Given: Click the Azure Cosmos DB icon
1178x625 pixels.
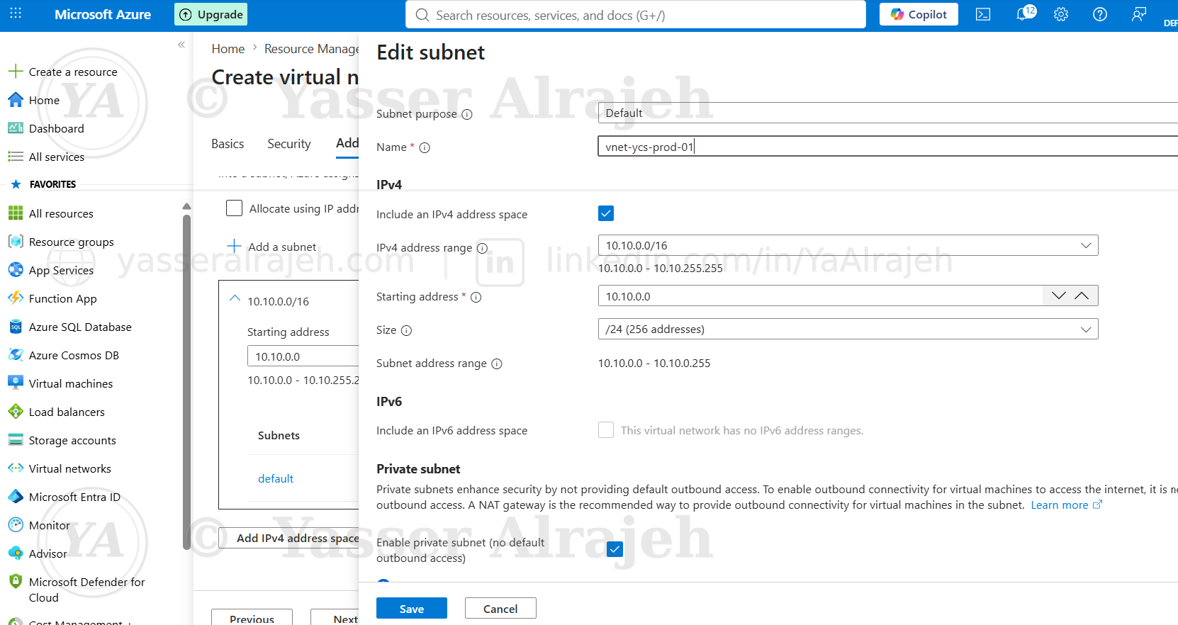Looking at the screenshot, I should 16,355.
